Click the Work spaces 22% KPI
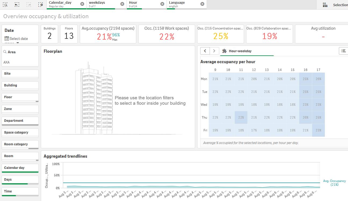 (x=167, y=34)
